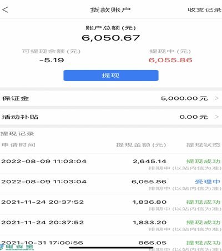This screenshot has height=251, width=222.
Task: Open 收支记录 income and expense records
Action: click(x=204, y=9)
